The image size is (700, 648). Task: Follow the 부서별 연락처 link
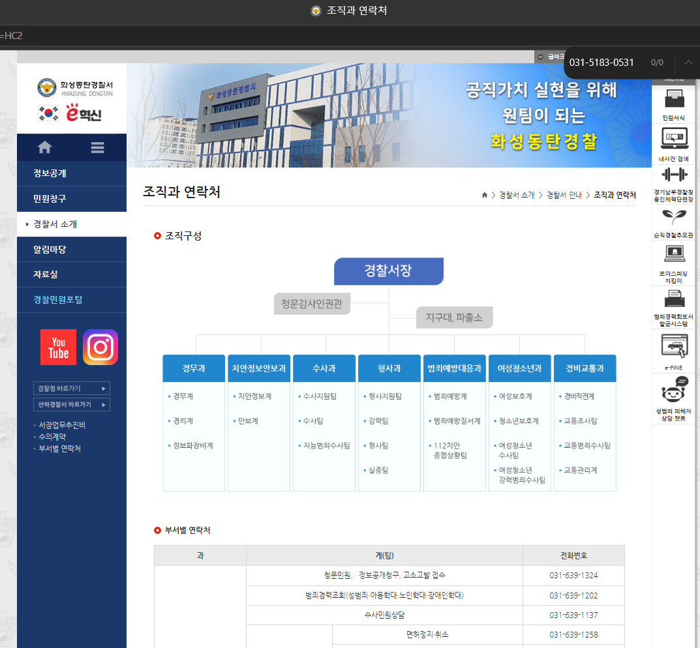click(x=59, y=449)
